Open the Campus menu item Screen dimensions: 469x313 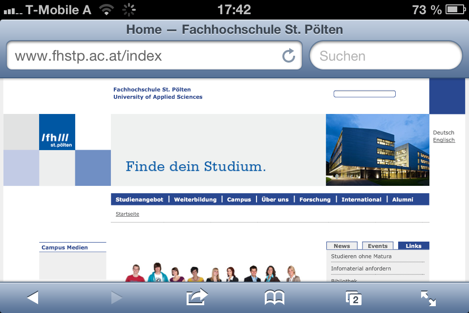pyautogui.click(x=239, y=200)
